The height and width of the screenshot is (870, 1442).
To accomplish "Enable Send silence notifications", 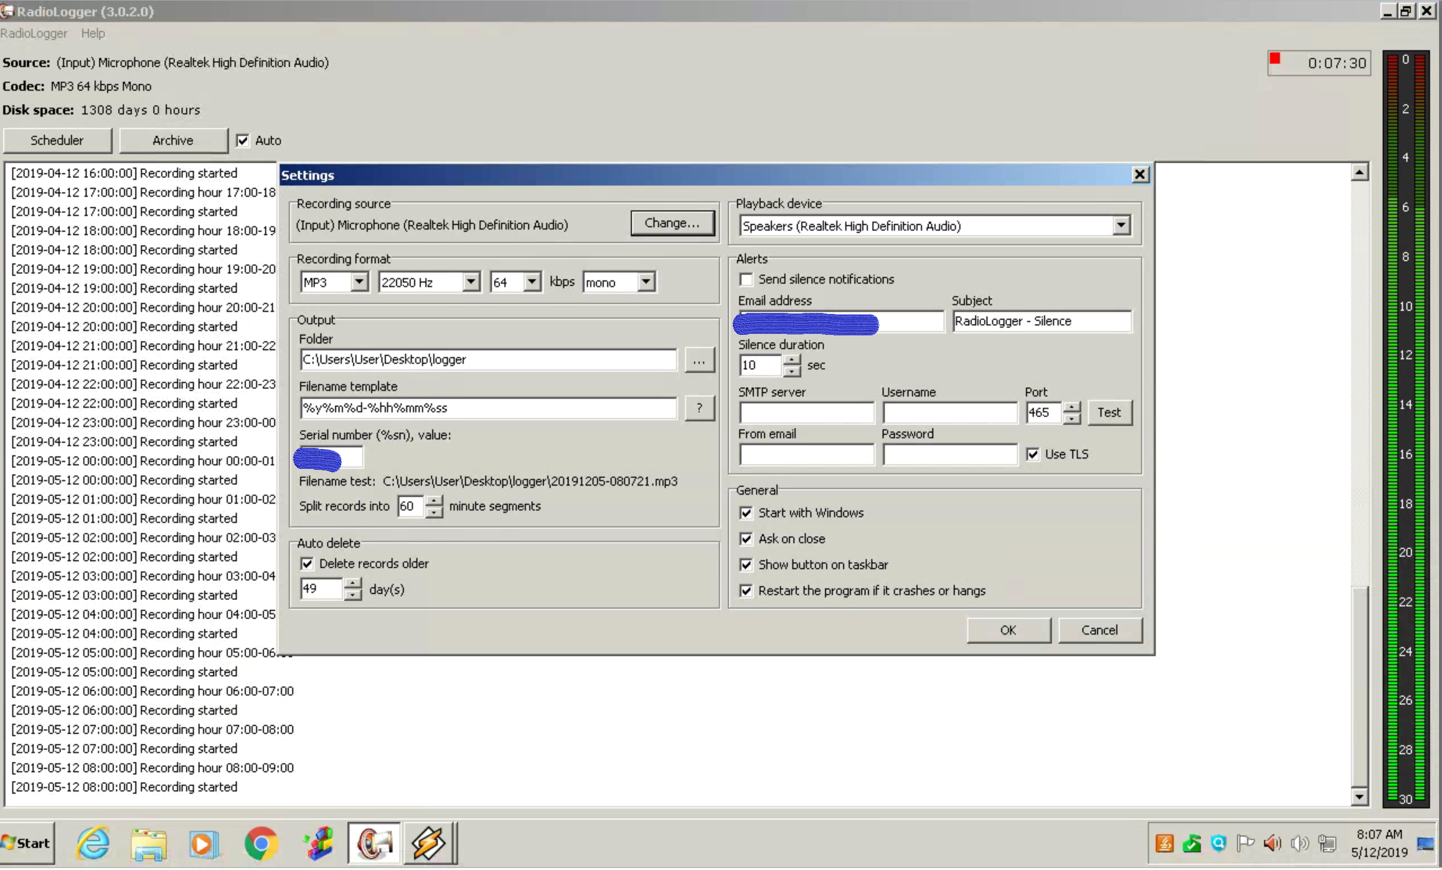I will [745, 280].
